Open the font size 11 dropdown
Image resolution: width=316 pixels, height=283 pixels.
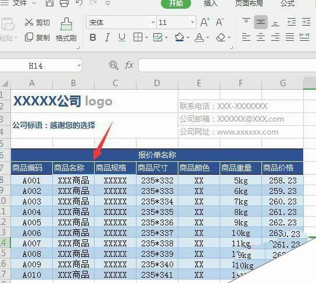tap(192, 22)
